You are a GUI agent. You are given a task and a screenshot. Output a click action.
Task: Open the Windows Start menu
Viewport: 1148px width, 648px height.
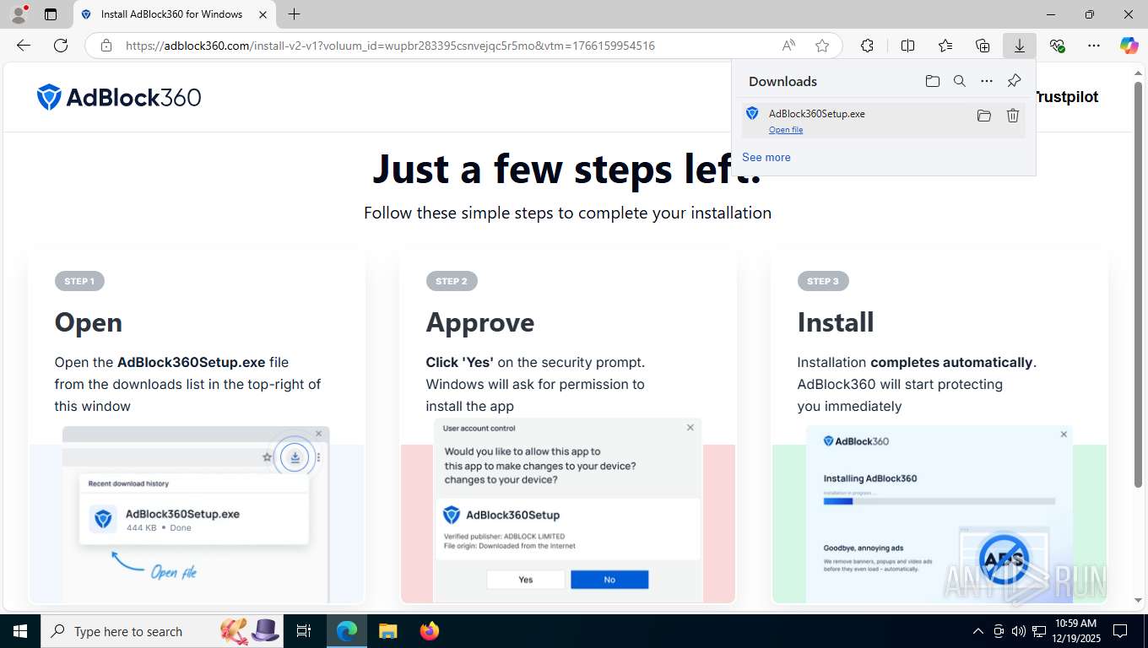tap(19, 631)
